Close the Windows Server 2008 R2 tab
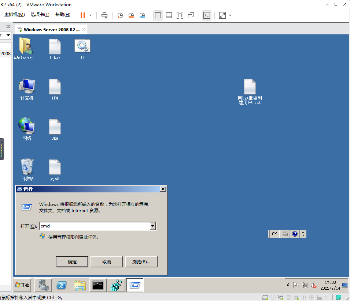Screen dimensions: 350x301 (x=84, y=29)
